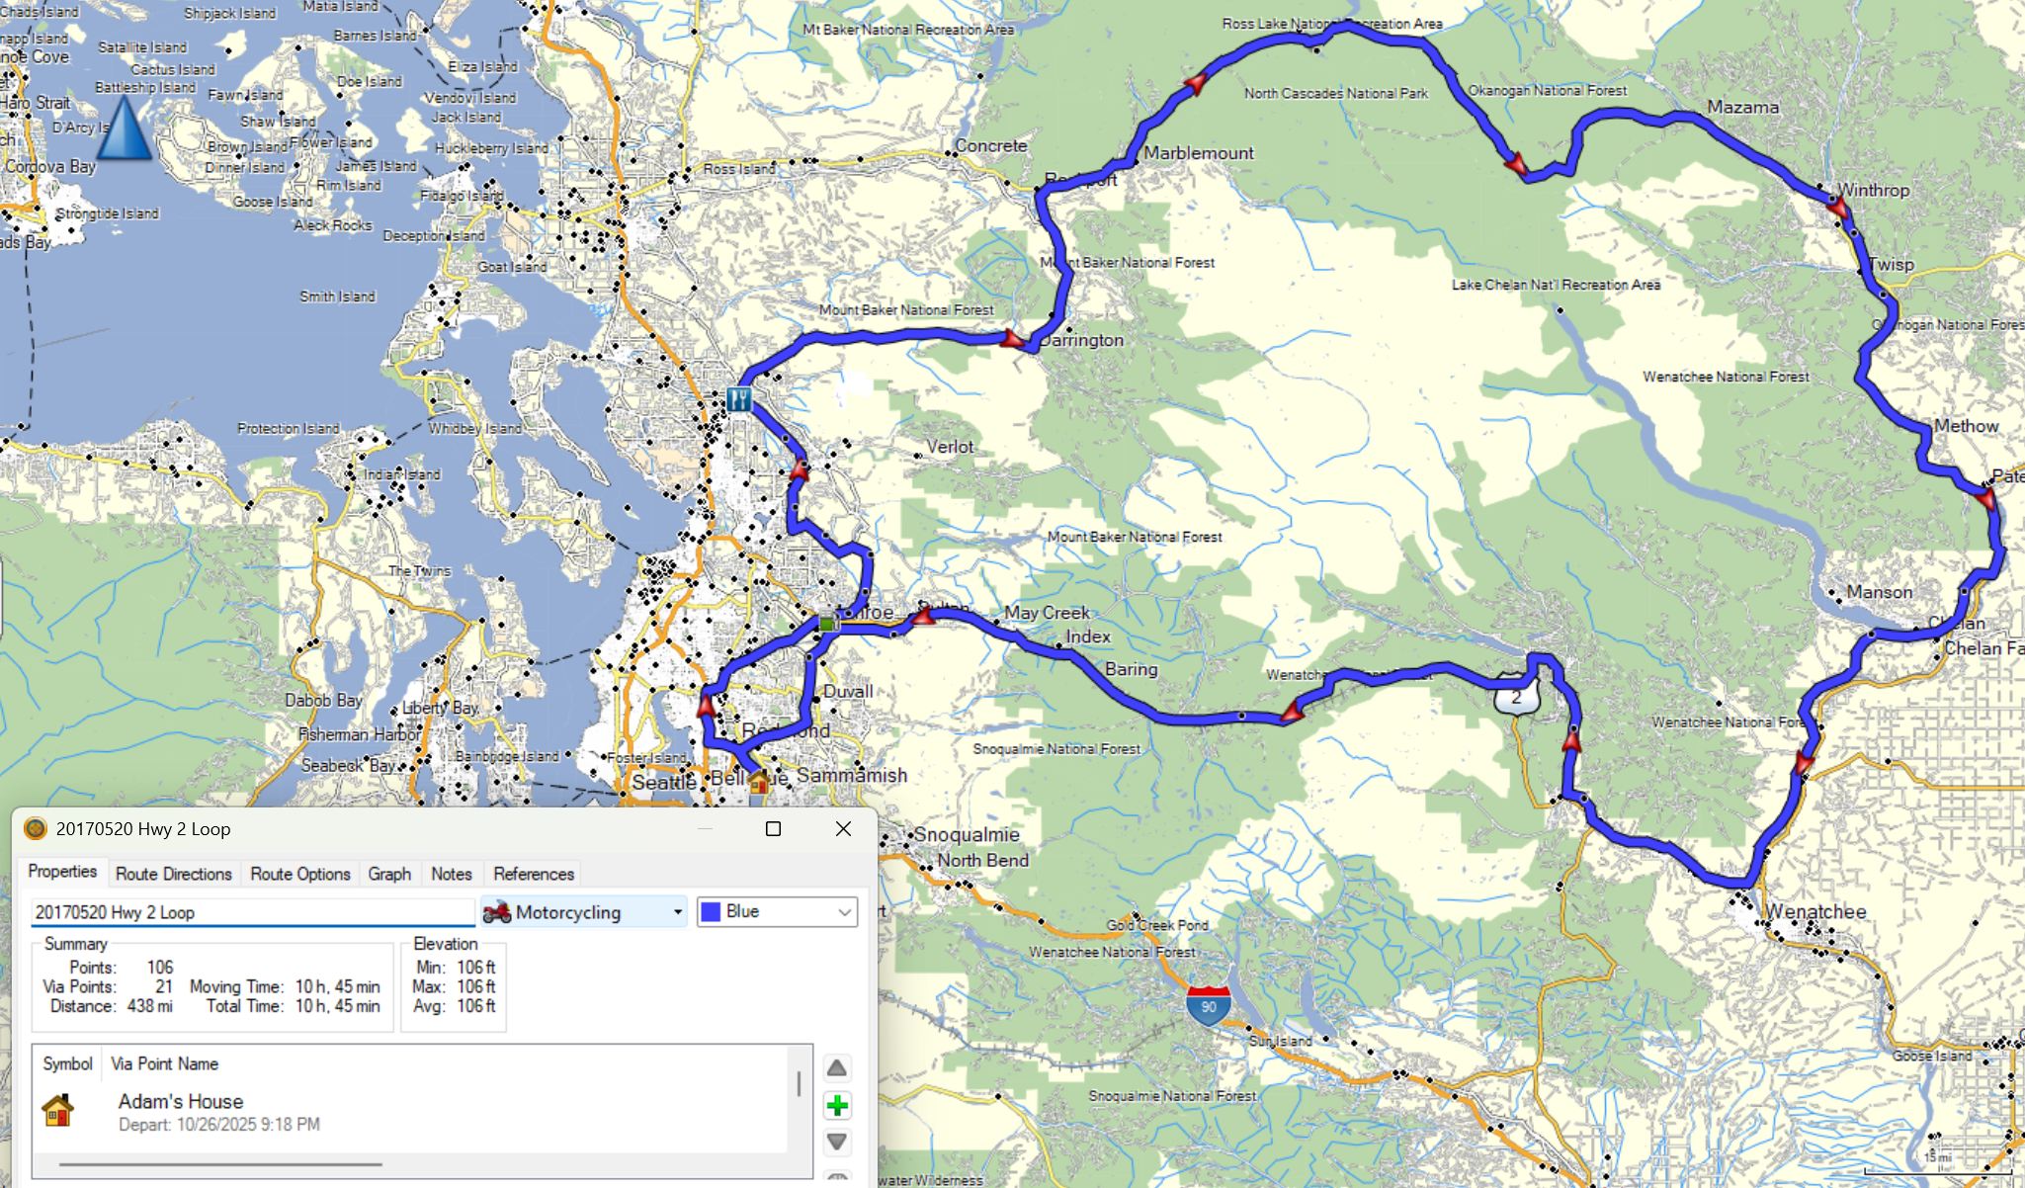2025x1188 pixels.
Task: Switch to the Graph tab
Action: [x=389, y=874]
